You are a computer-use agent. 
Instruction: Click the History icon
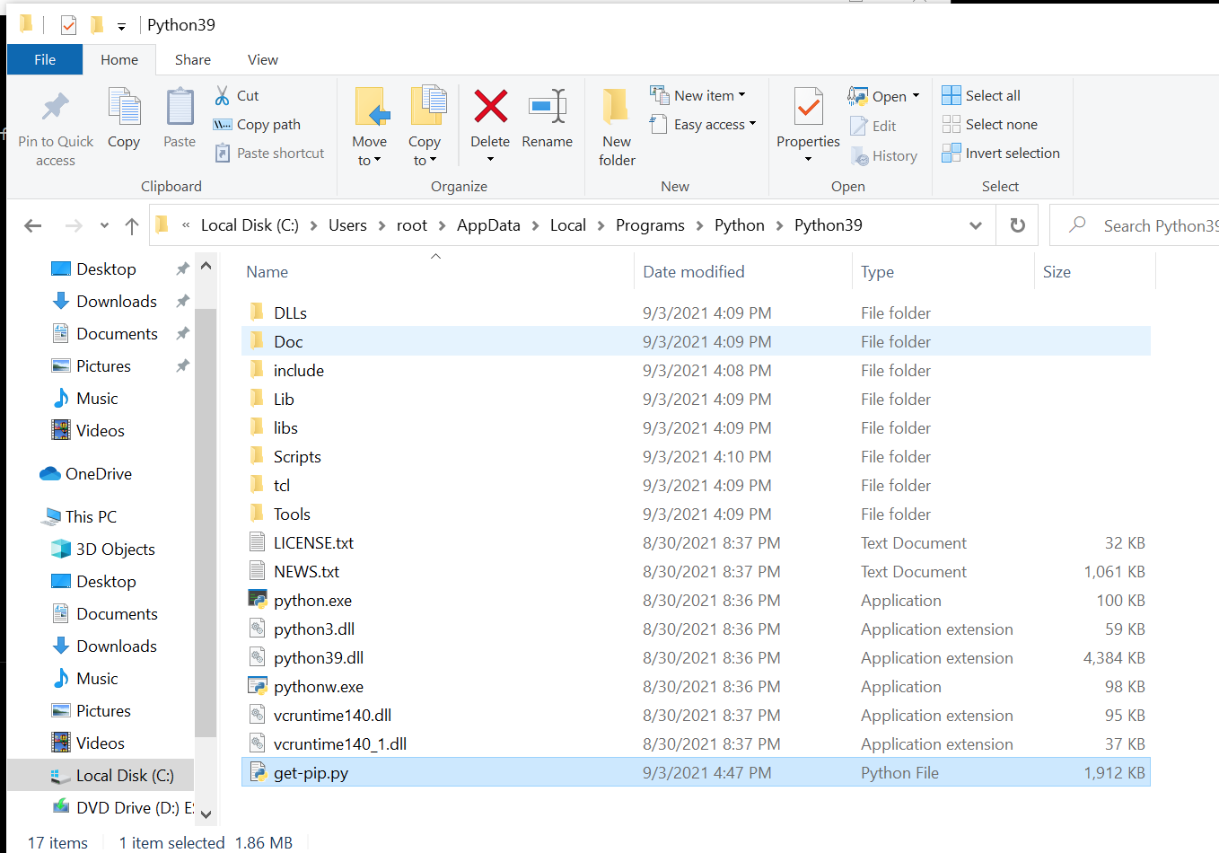[x=859, y=156]
